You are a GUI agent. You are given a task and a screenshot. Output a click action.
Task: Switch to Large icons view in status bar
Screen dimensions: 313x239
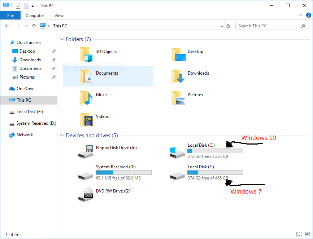pos(307,234)
